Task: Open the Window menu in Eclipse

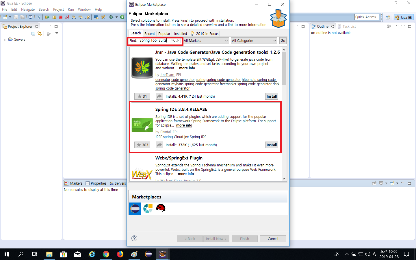Action: click(84, 10)
